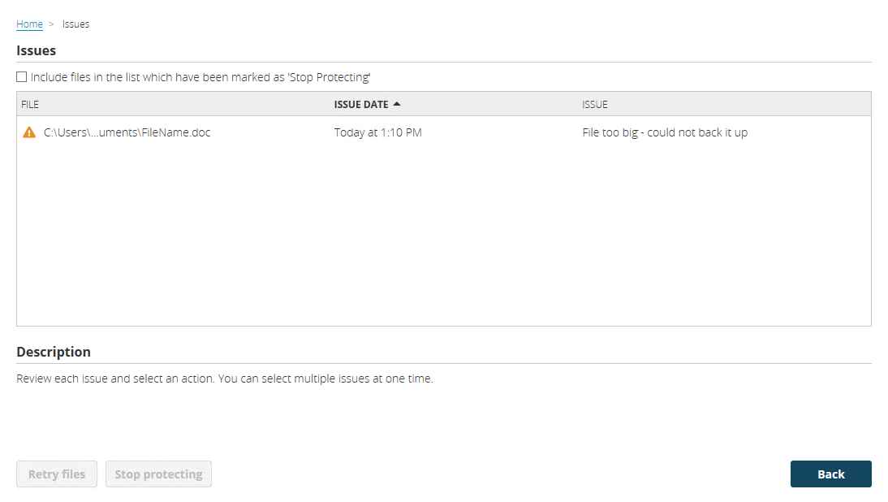Click the 'File too big' issue description
Viewport: 888px width, 502px height.
pos(663,132)
